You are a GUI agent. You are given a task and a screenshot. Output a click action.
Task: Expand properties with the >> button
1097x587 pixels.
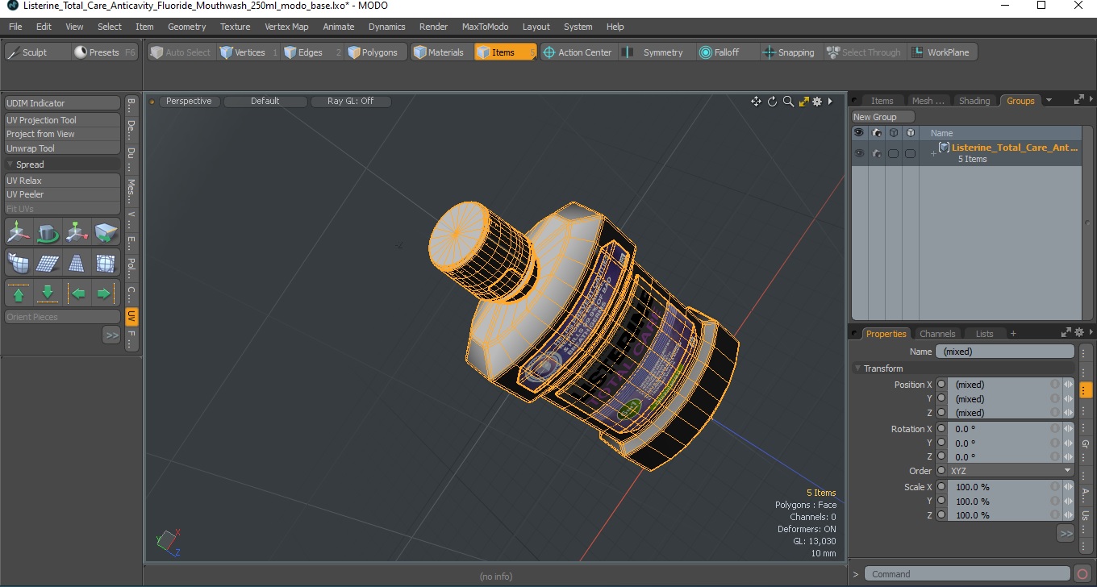pos(1066,533)
